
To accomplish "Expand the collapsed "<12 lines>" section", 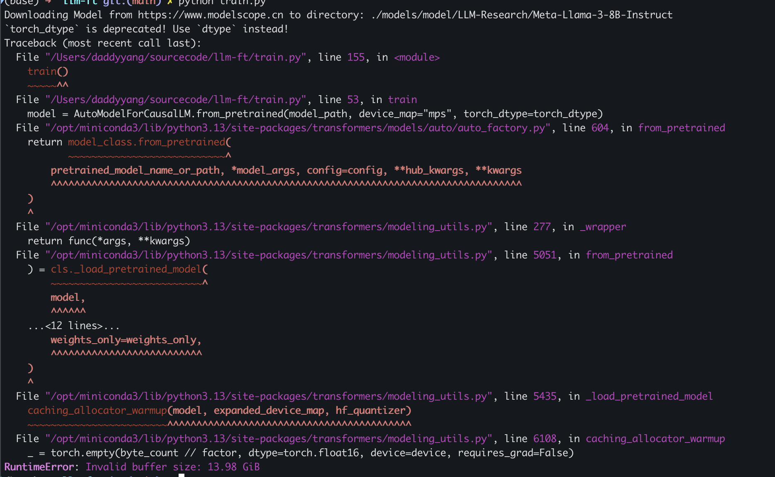I will coord(74,326).
